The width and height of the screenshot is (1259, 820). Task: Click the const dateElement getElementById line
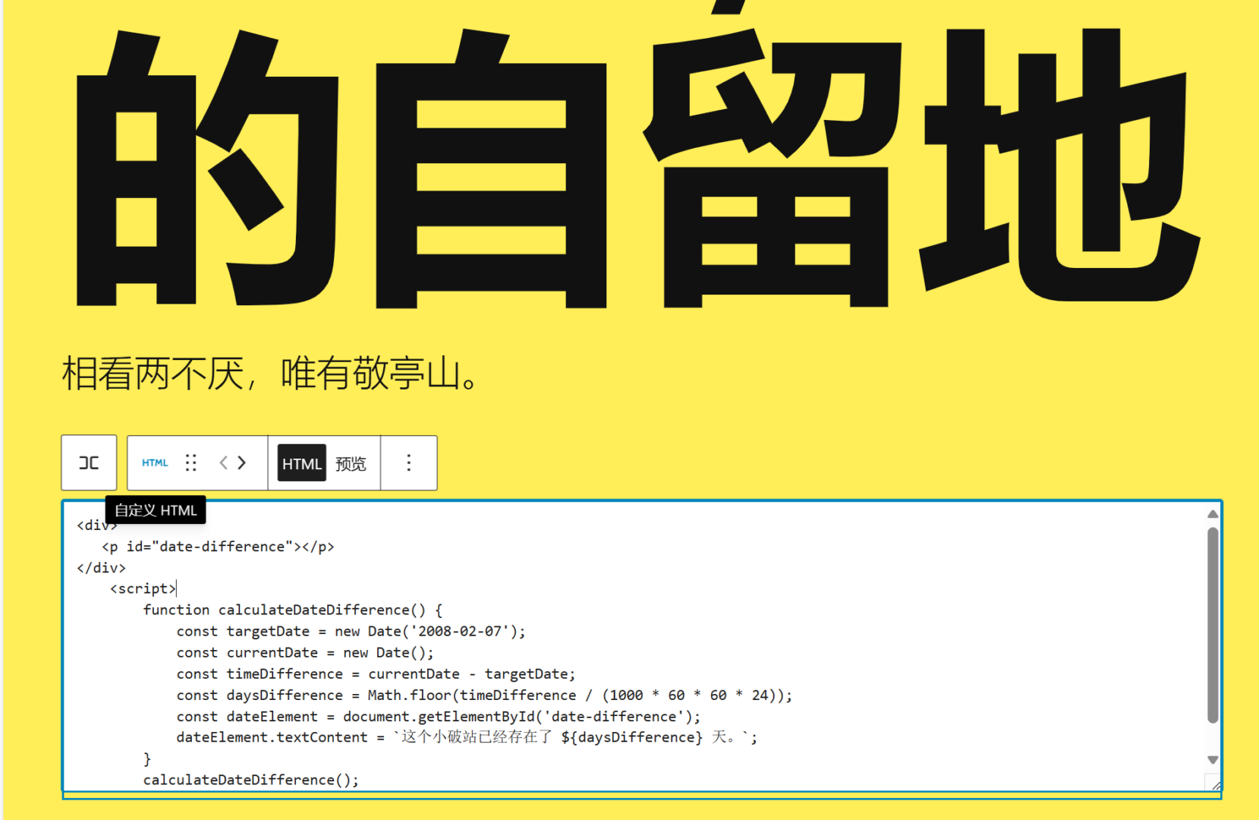click(x=439, y=717)
